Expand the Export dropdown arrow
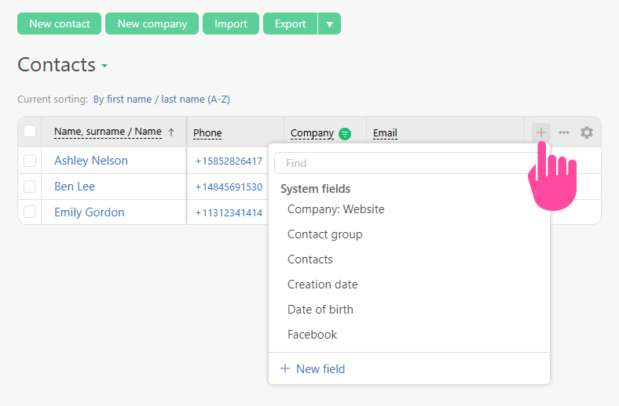The image size is (619, 406). 329,24
